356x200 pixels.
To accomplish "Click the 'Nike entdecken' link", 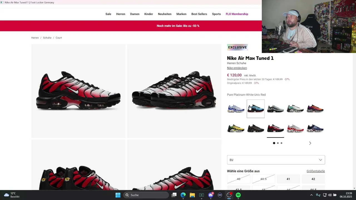I will 237,68.
